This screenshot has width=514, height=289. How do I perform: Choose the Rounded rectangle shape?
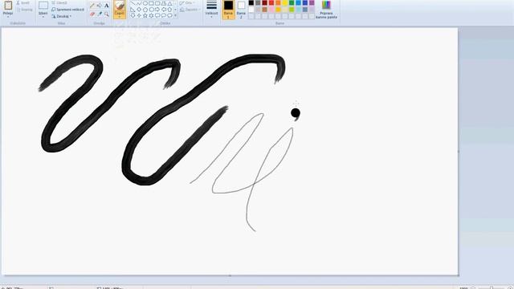157,3
